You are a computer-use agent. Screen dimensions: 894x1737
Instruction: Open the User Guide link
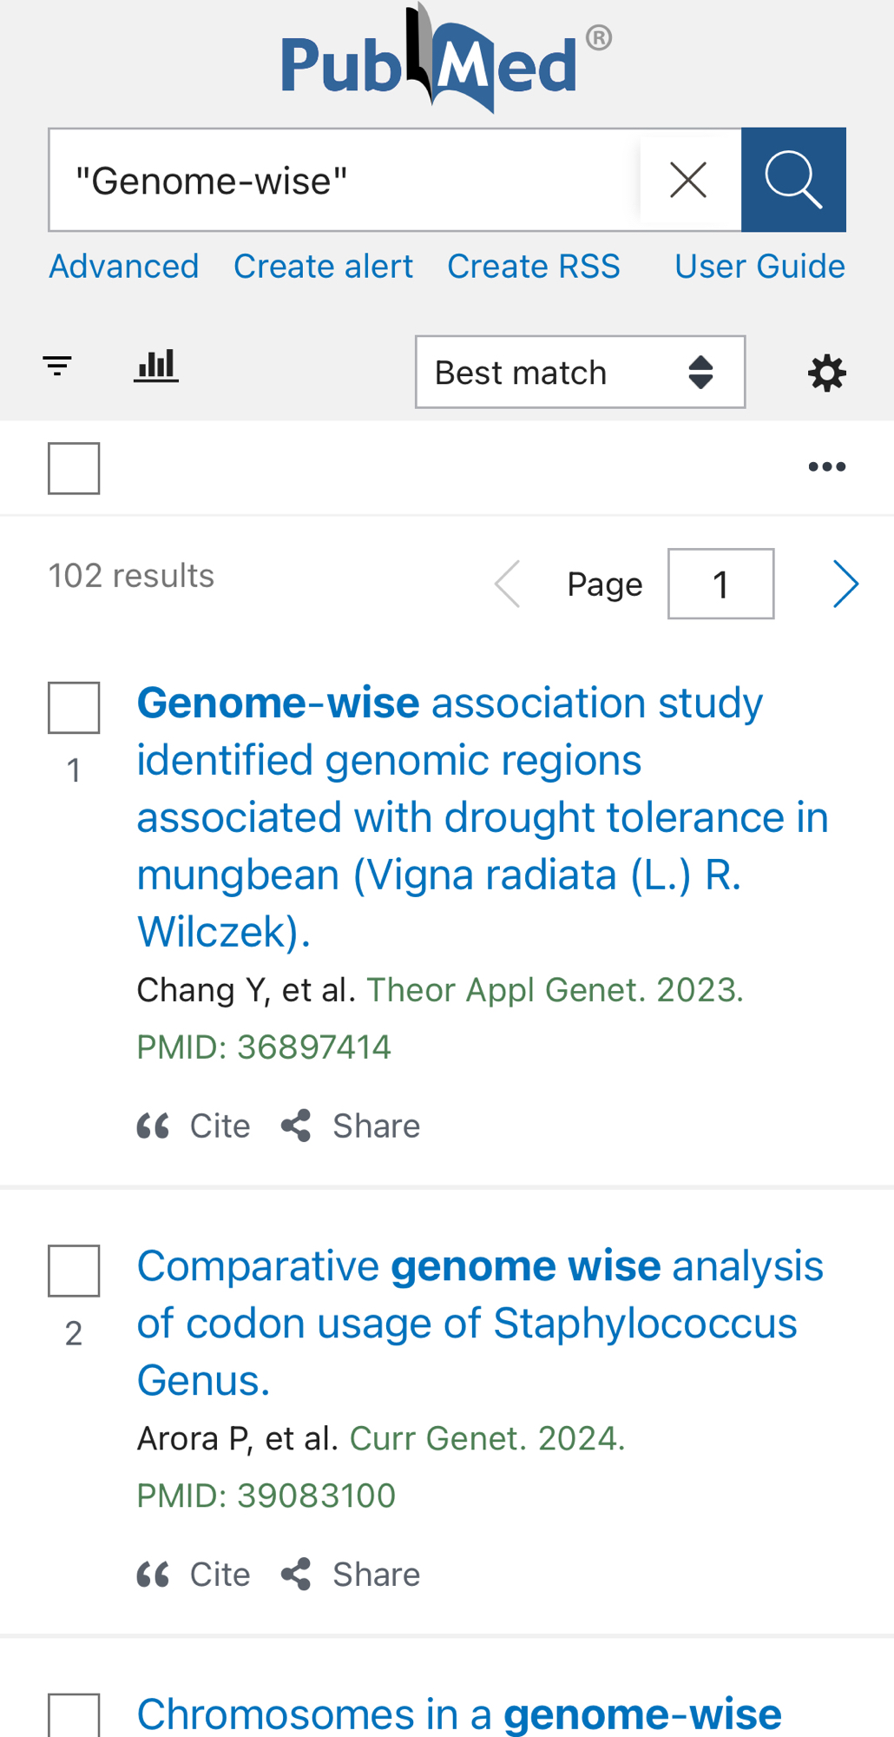tap(759, 266)
